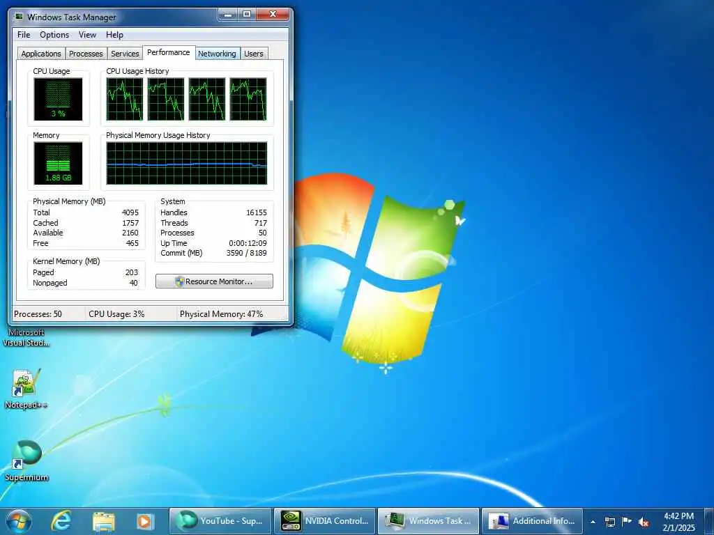Switch to the Users tab
Image resolution: width=714 pixels, height=535 pixels.
(x=254, y=54)
